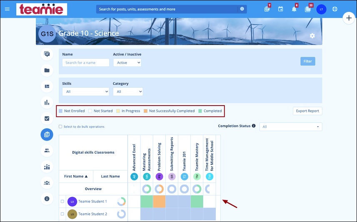Screen dimensions: 357x222
Task: Click the T2 Teamie 201 badge
Action: (x=185, y=177)
